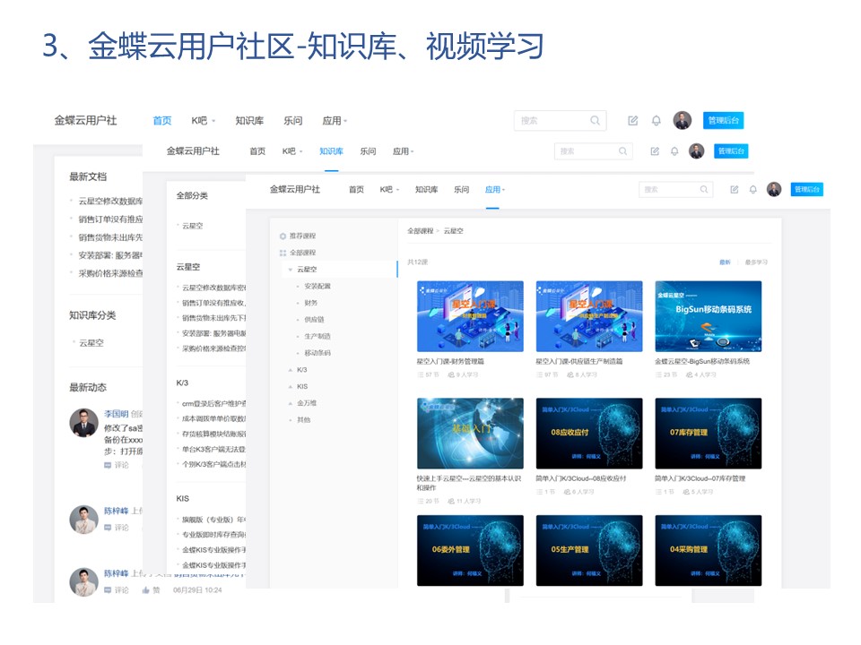Open the 应用 dropdown in the back 首页 window
The image size is (861, 645).
tap(335, 121)
